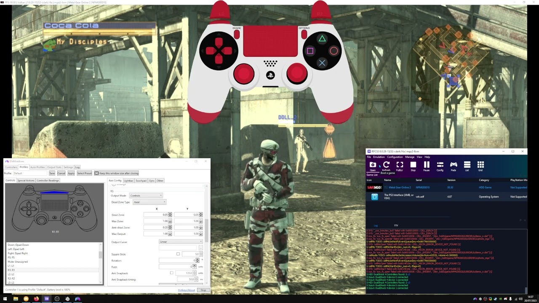
Task: Stop emulation with the RPCS3 Stop icon
Action: [x=413, y=165]
